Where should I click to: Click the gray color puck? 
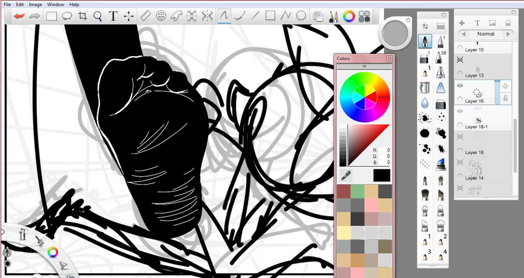pyautogui.click(x=395, y=34)
